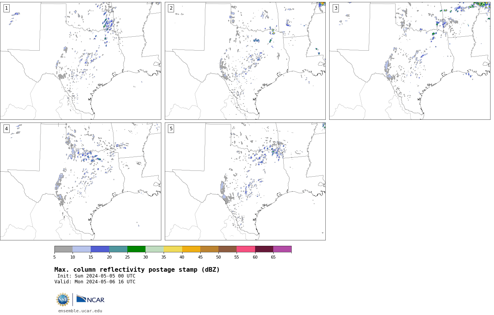Screen dimensions: 494x315
Task: Click the colorbar tick label 10
Action: click(73, 257)
